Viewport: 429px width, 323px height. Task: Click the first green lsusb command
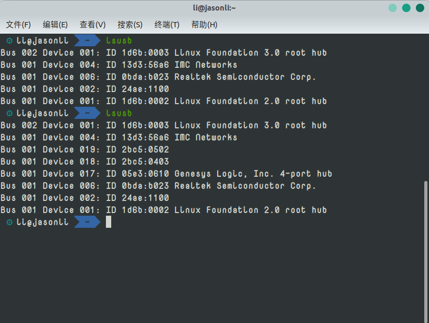coord(119,41)
